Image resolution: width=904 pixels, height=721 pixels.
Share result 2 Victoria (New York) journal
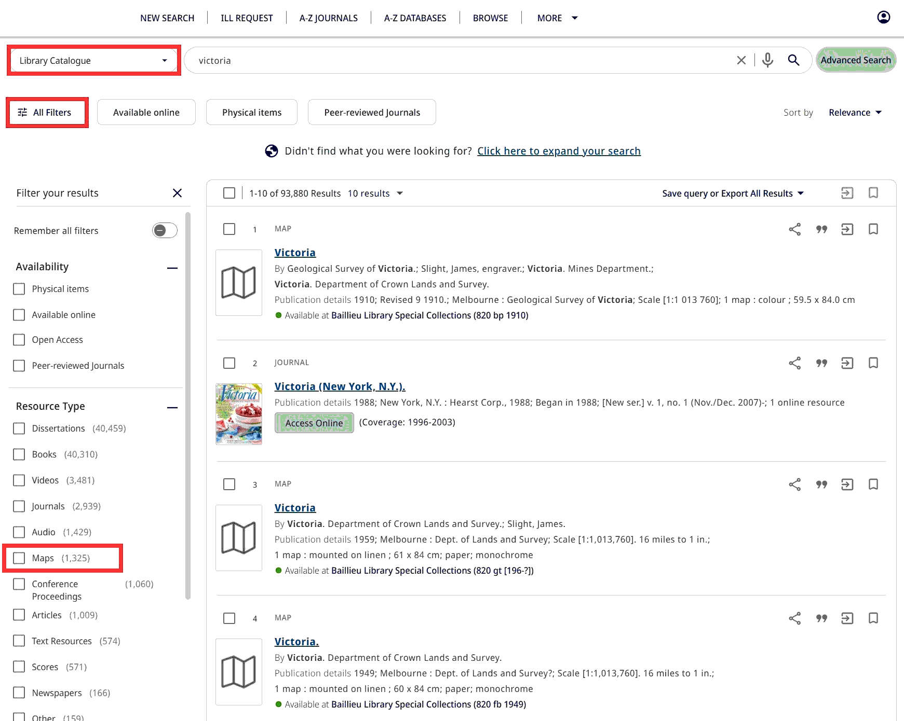[x=794, y=363]
